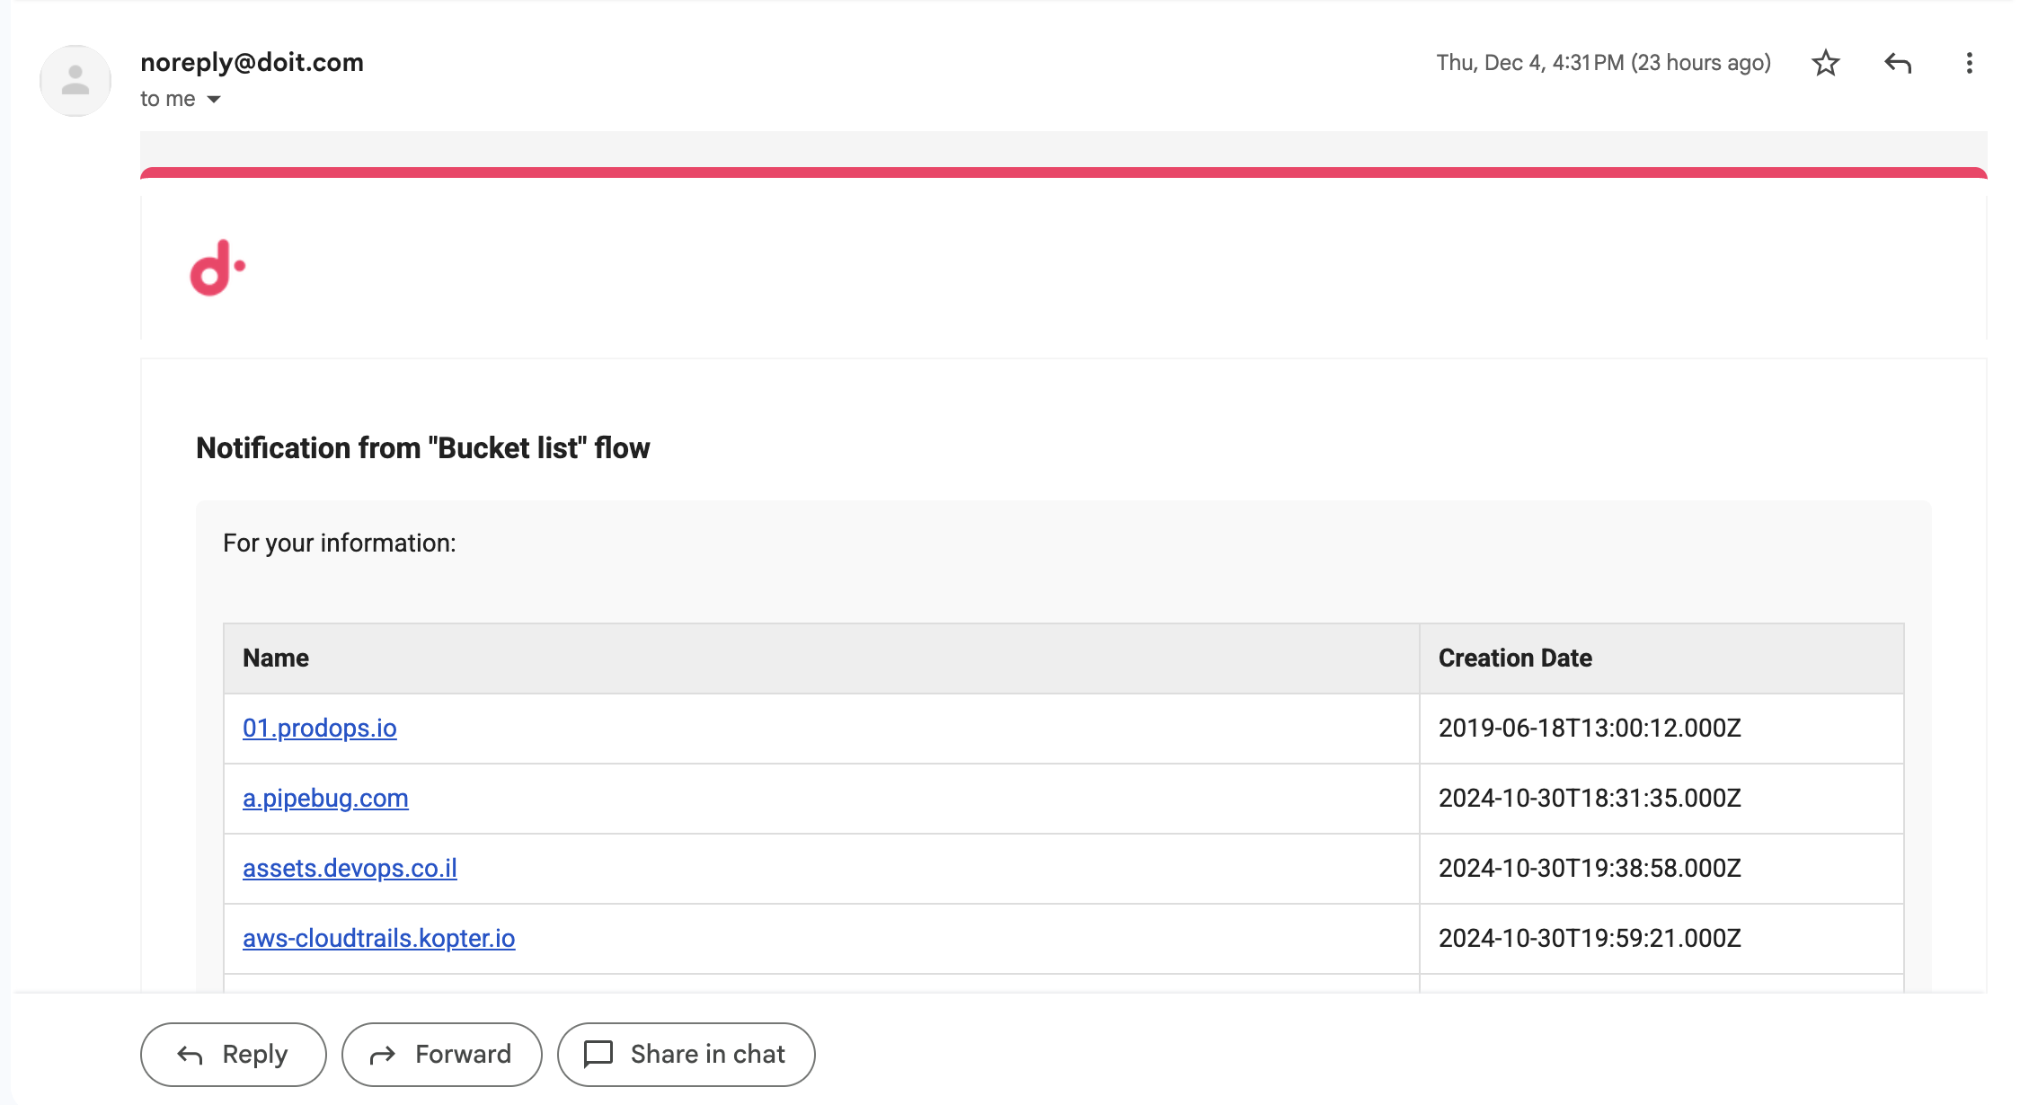The image size is (2020, 1105).
Task: Click the 'Notification from Bucket list flow' heading
Action: coord(422,447)
